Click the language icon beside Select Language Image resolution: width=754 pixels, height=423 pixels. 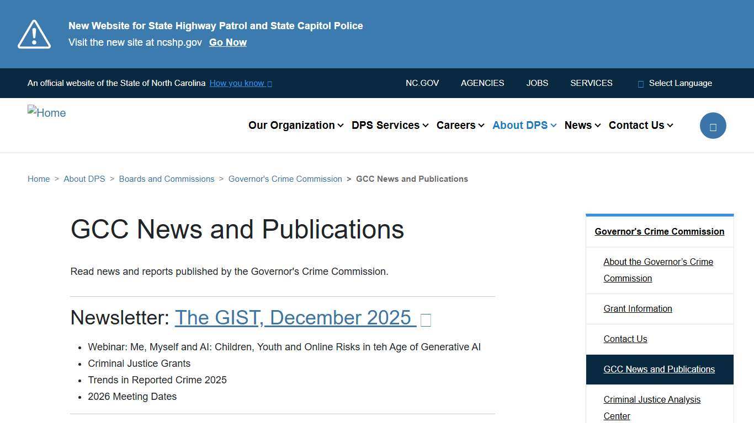640,83
